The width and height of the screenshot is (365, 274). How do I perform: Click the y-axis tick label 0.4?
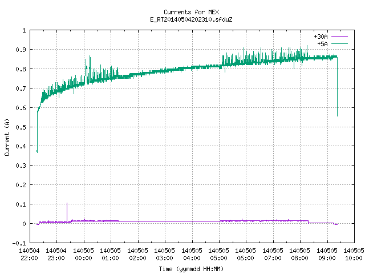pyautogui.click(x=21, y=146)
